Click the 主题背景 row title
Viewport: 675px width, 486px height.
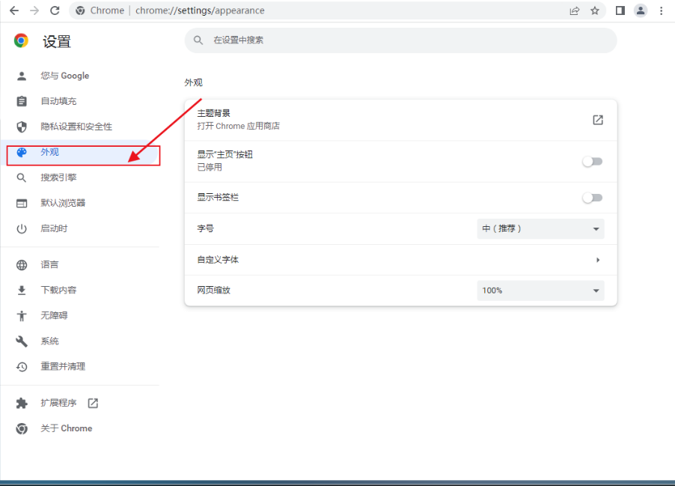(213, 113)
